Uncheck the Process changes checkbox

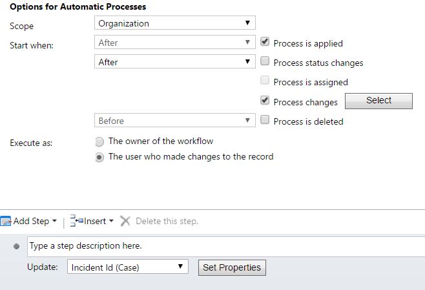tap(265, 101)
